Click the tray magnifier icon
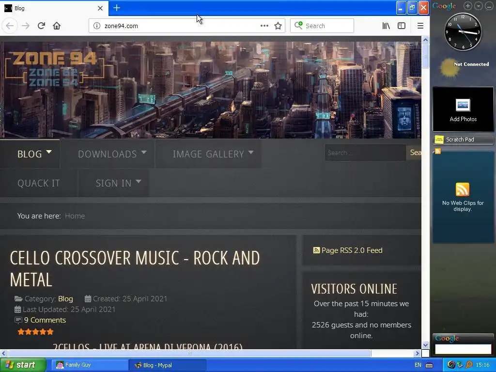 coord(469,365)
